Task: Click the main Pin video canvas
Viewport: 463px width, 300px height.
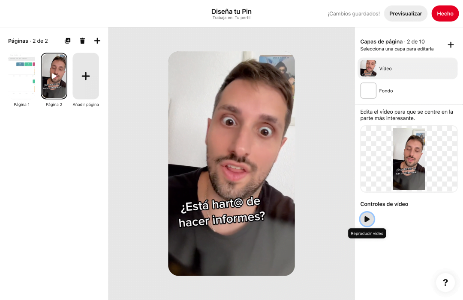Action: pos(231,128)
